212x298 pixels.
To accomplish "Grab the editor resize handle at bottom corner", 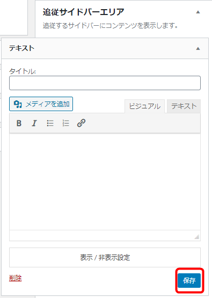I will click(197, 237).
